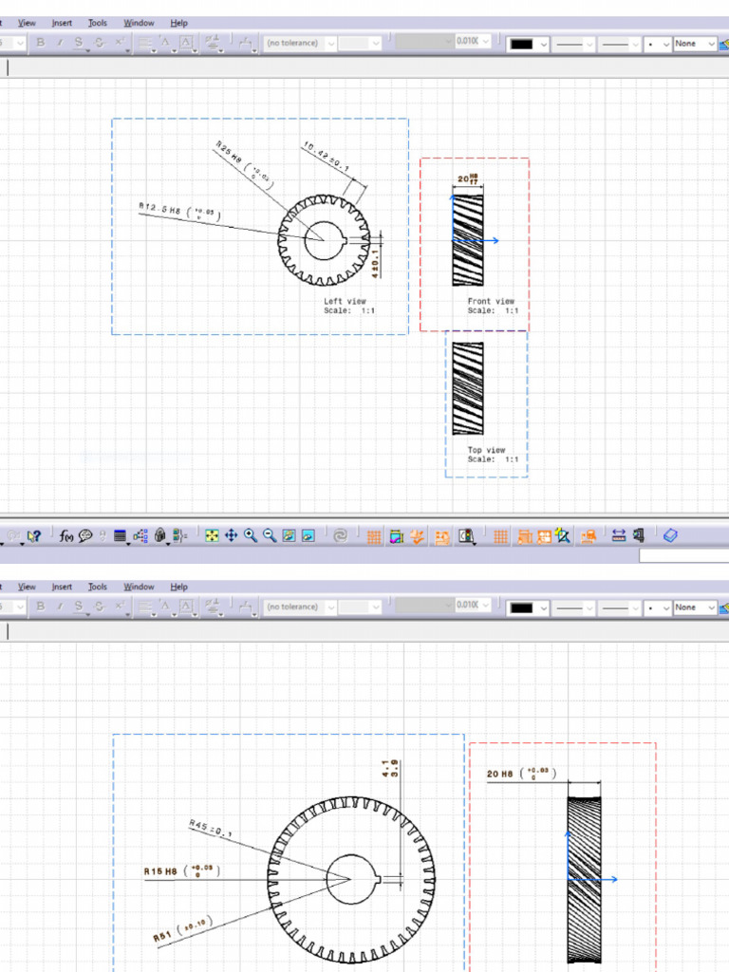Select the 20 H8 dimension in lower window
Screen dimensions: 729x972
[521, 774]
